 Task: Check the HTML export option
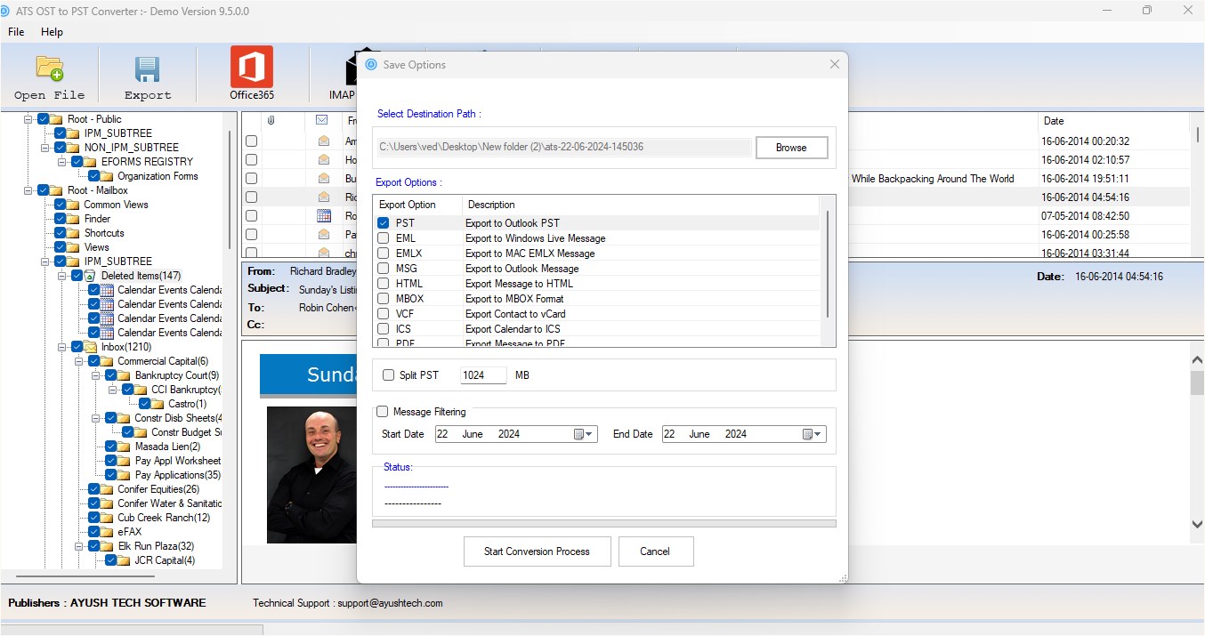(384, 284)
